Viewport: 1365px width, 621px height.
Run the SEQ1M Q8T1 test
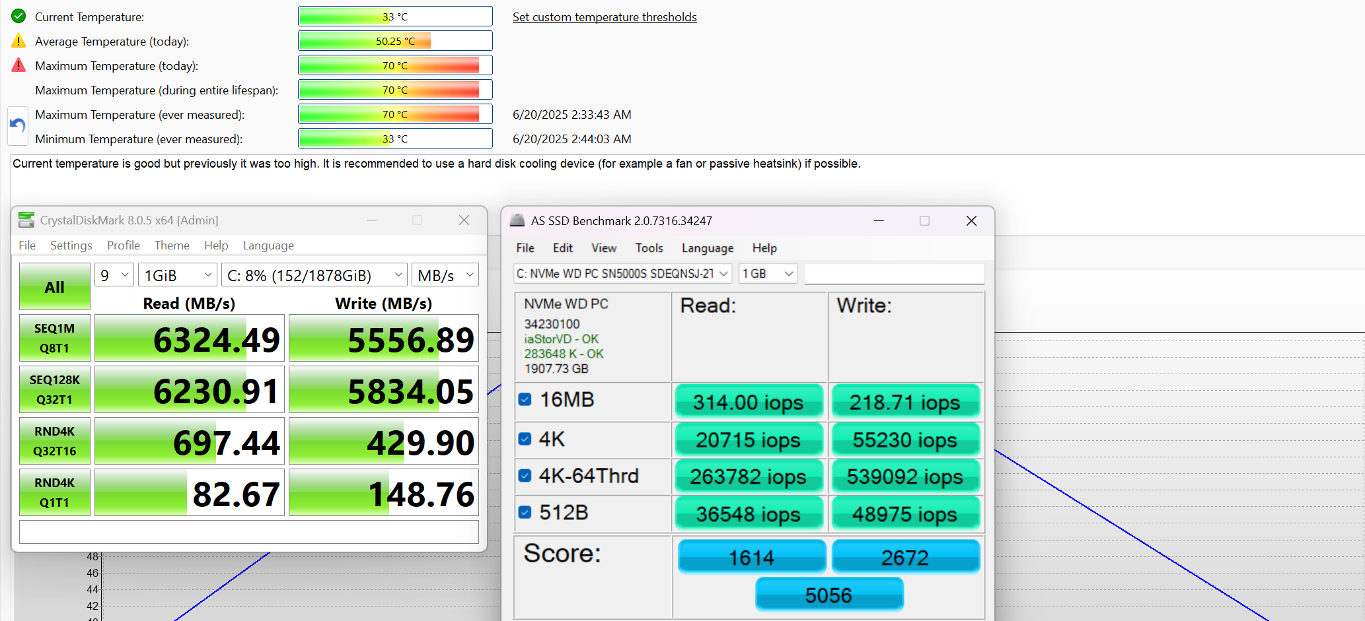55,338
